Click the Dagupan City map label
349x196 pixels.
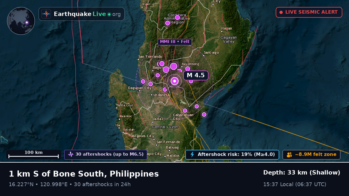click(140, 88)
